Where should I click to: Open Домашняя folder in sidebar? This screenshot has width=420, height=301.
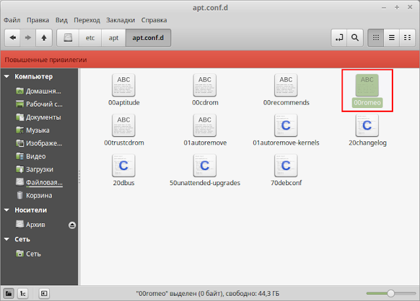(40, 91)
